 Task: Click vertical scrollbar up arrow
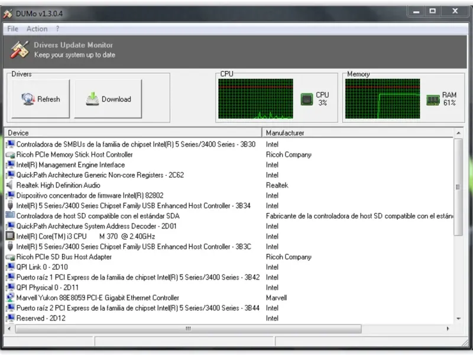(x=458, y=133)
